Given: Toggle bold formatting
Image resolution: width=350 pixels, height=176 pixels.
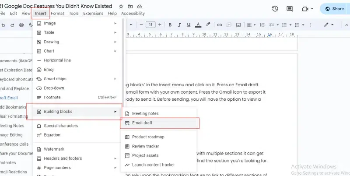Looking at the screenshot, I should [170, 25].
